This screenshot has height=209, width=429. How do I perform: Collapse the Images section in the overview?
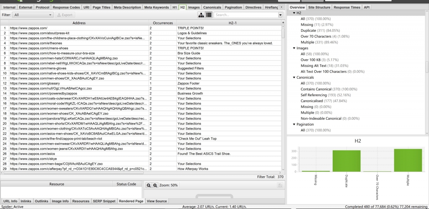click(294, 48)
